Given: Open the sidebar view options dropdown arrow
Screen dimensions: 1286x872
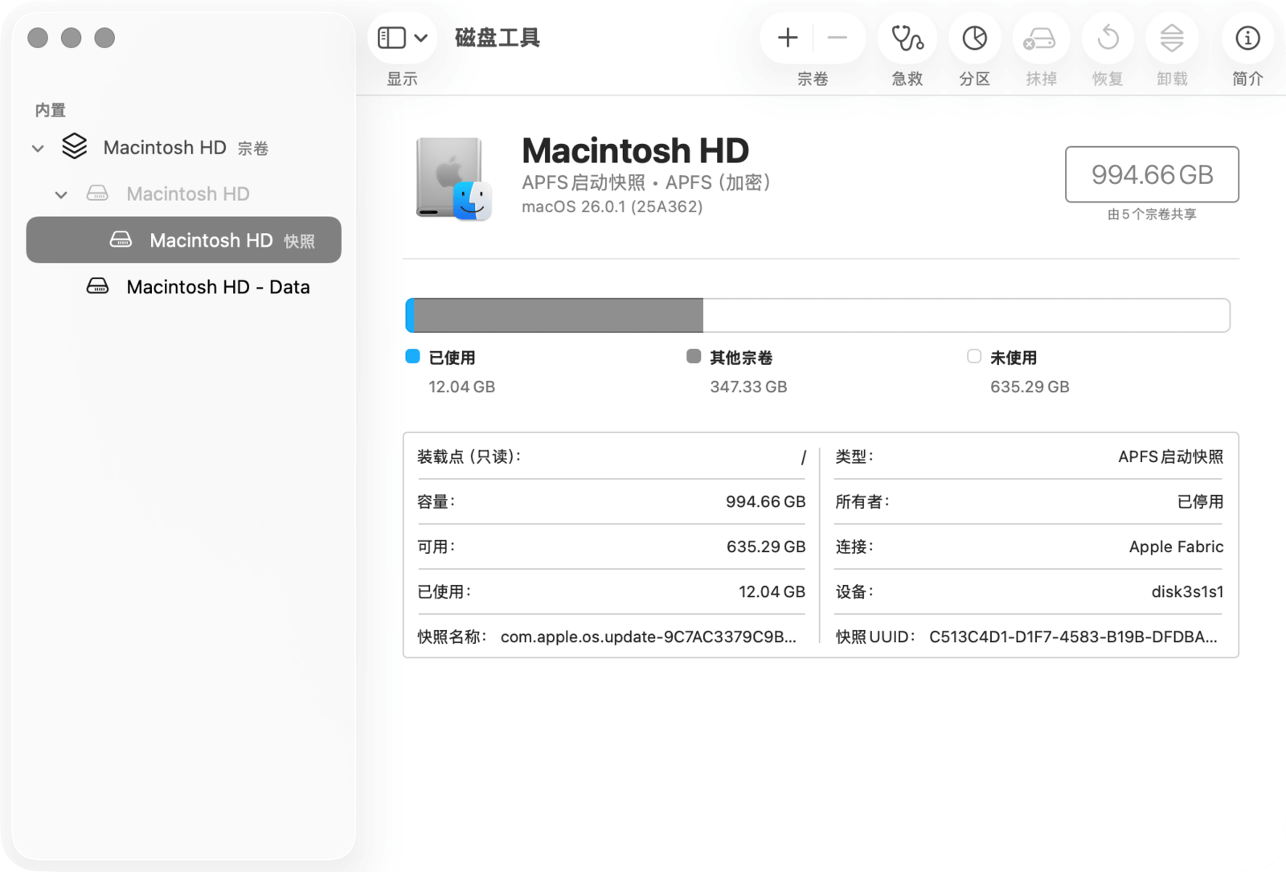Looking at the screenshot, I should coord(421,38).
